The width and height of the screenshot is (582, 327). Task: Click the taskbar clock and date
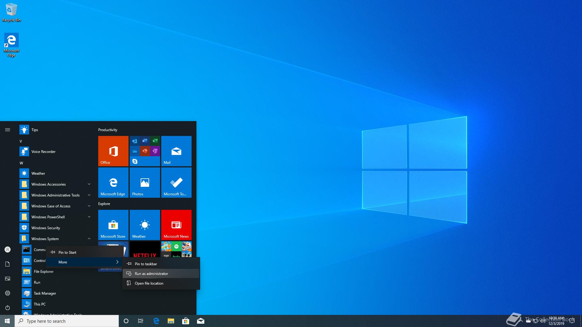coord(556,321)
